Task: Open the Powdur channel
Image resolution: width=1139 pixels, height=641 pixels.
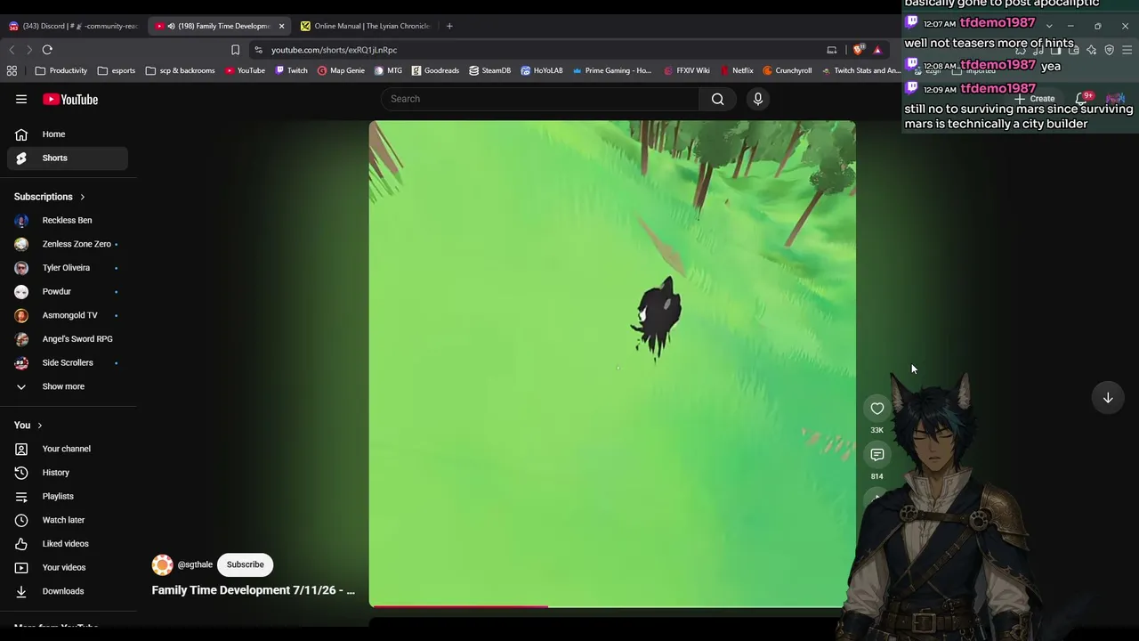Action: (68, 291)
